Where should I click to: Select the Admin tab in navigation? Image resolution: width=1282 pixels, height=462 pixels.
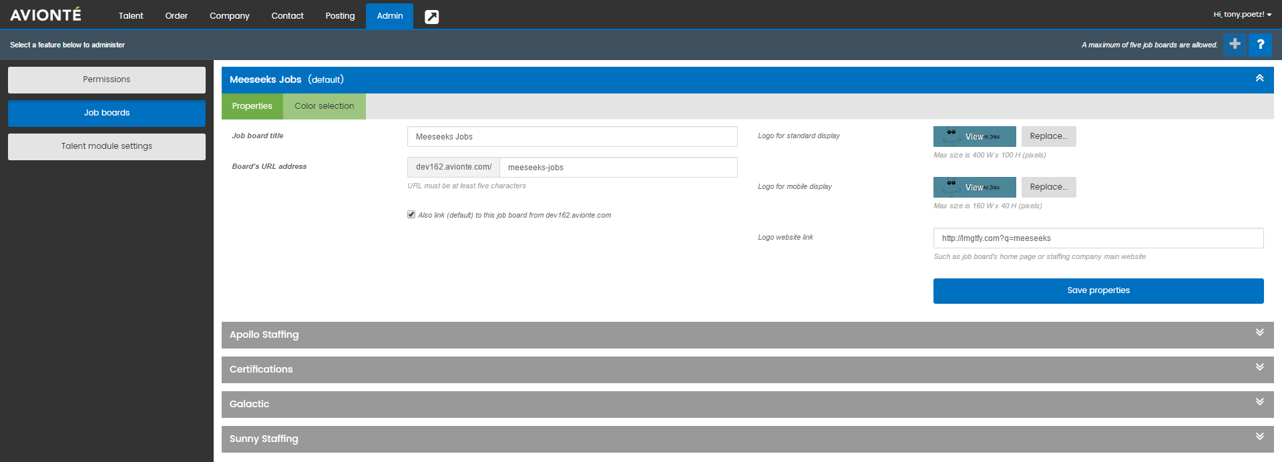[x=389, y=16]
